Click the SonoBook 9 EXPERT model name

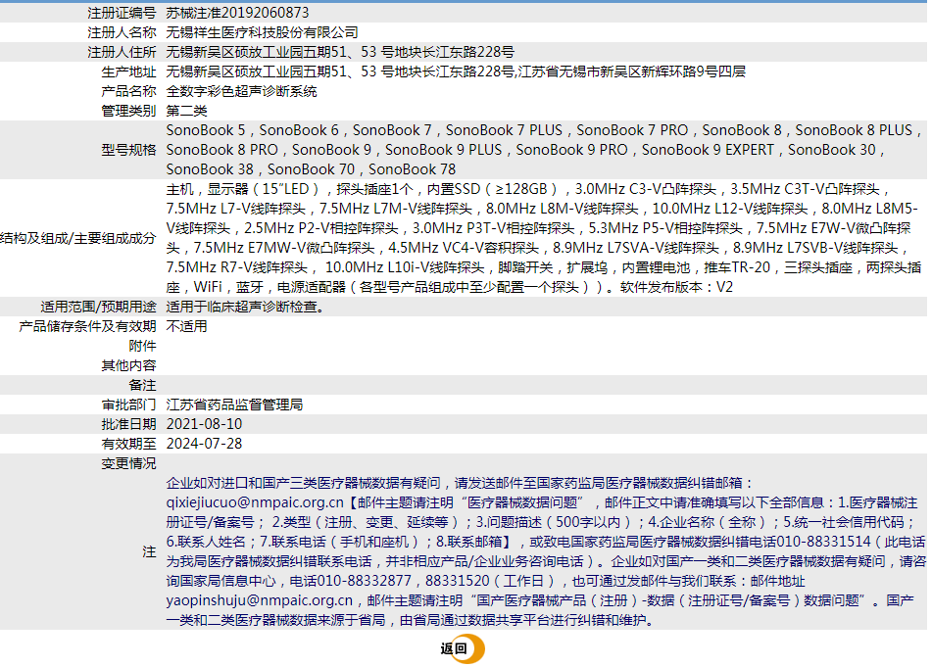(x=708, y=150)
